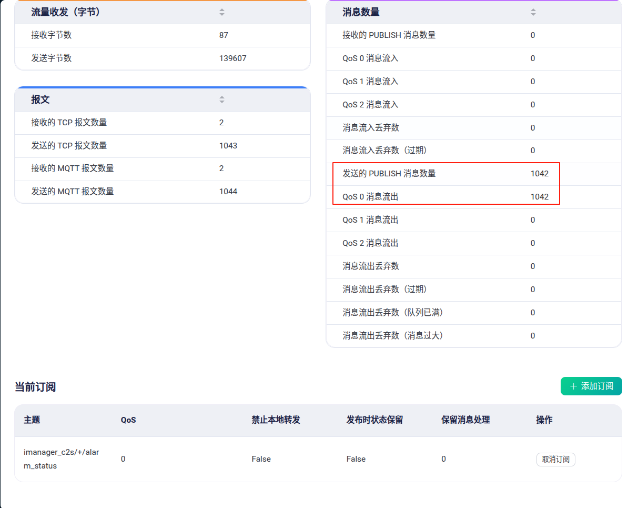Viewport: 628px width, 508px height.
Task: Select the 发送的 PUBLISH 消息数量 row
Action: coord(389,173)
